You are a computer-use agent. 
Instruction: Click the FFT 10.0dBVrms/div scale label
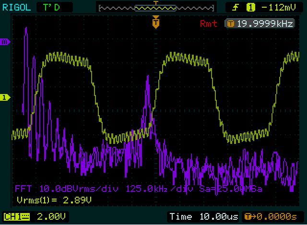coord(67,189)
